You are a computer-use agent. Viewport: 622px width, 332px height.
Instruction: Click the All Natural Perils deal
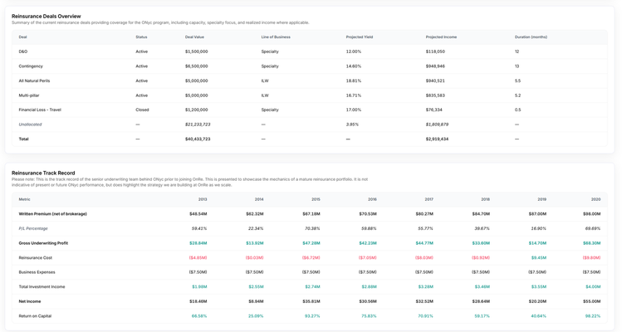[34, 81]
